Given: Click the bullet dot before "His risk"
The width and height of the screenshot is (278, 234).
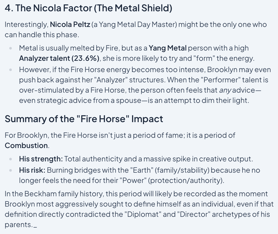Looking at the screenshot, I should tap(11, 170).
